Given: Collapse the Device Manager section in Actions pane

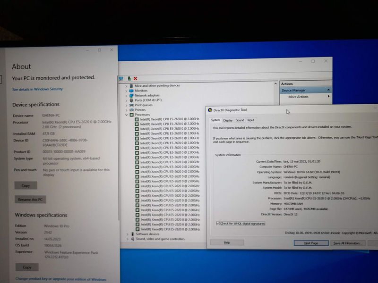Looking at the screenshot, I should point(328,90).
